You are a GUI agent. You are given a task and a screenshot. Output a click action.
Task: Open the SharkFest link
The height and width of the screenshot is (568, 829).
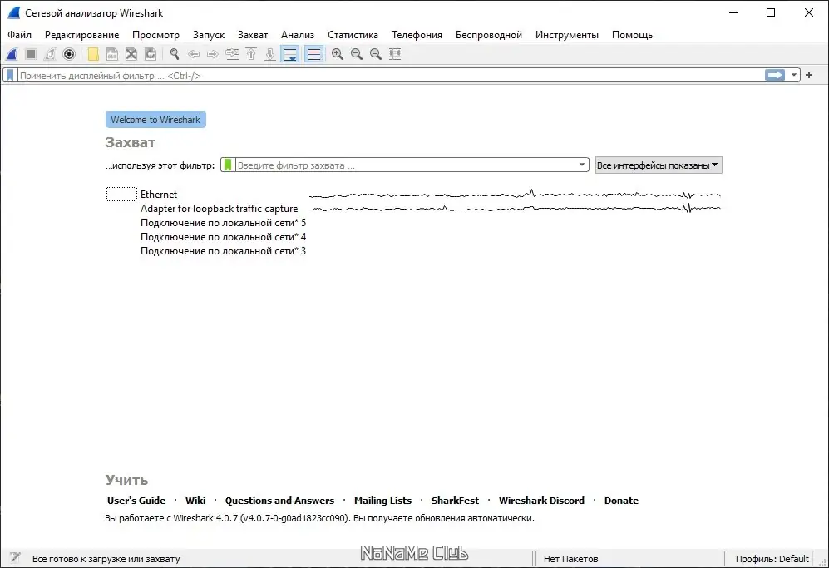(x=455, y=501)
